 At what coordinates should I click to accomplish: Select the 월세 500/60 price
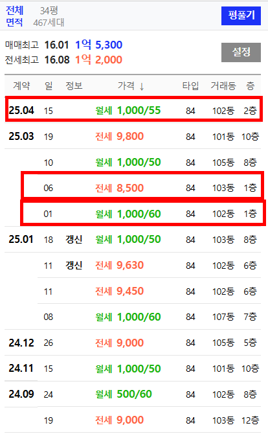tap(124, 394)
